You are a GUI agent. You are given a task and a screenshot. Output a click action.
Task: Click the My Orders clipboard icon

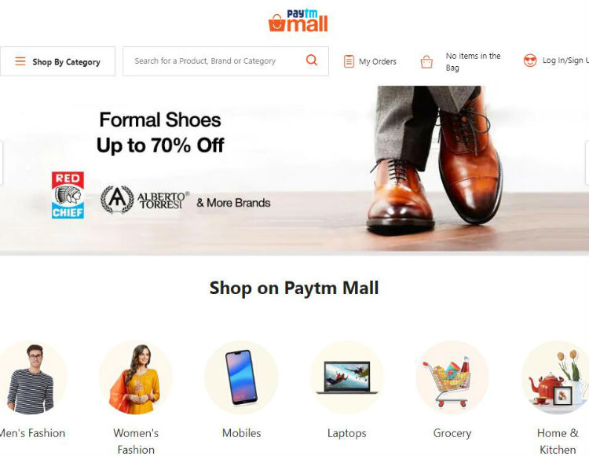coord(349,61)
